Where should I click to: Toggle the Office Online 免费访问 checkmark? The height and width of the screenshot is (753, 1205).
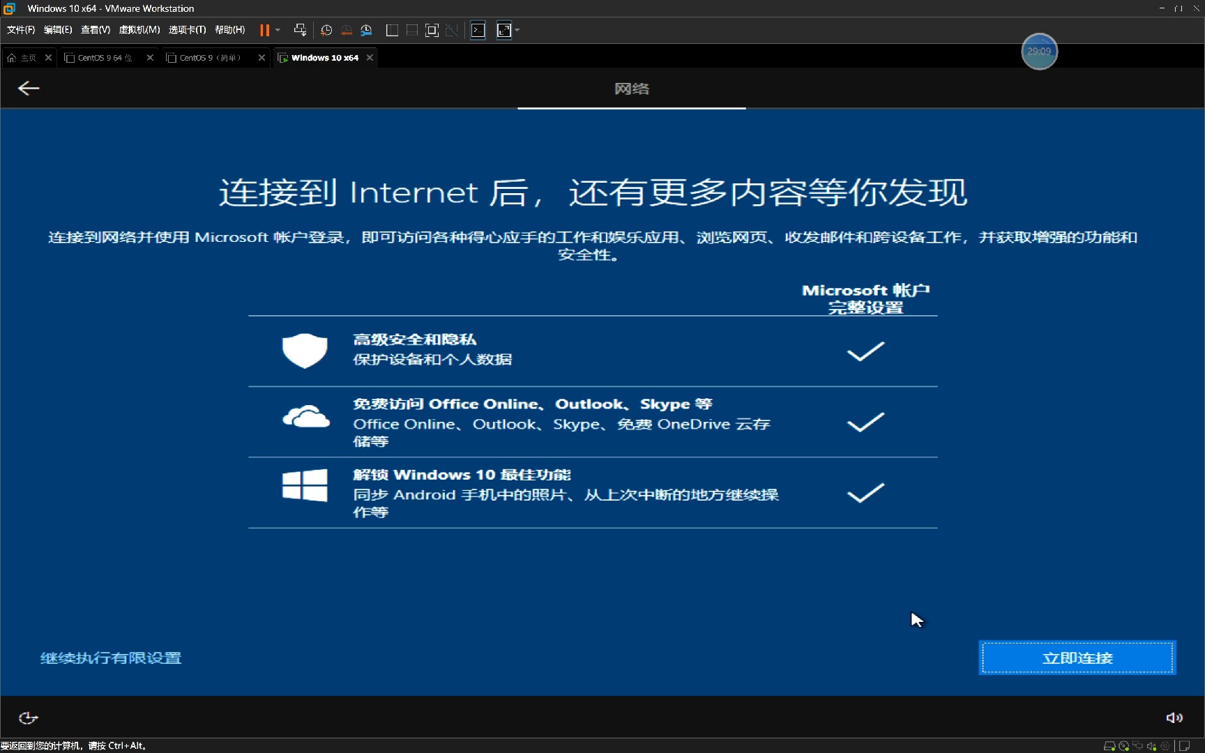click(x=865, y=423)
